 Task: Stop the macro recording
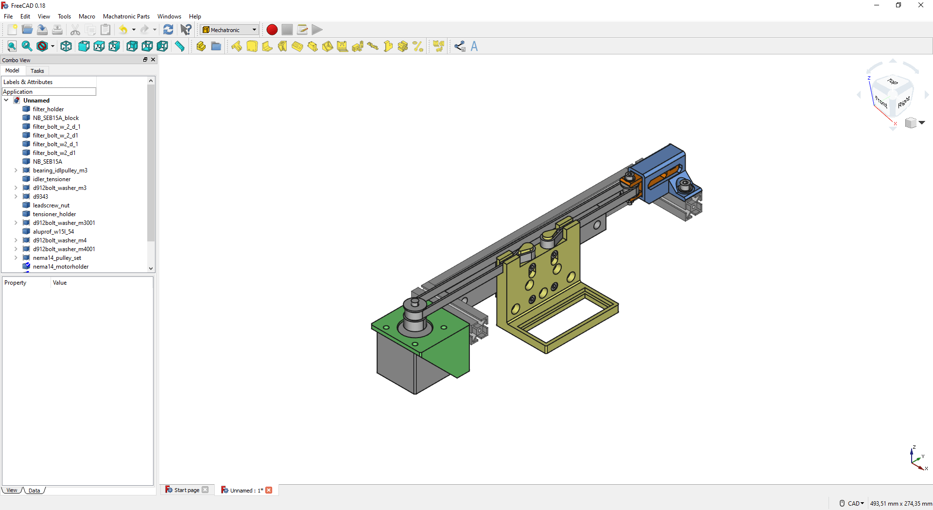coord(287,30)
